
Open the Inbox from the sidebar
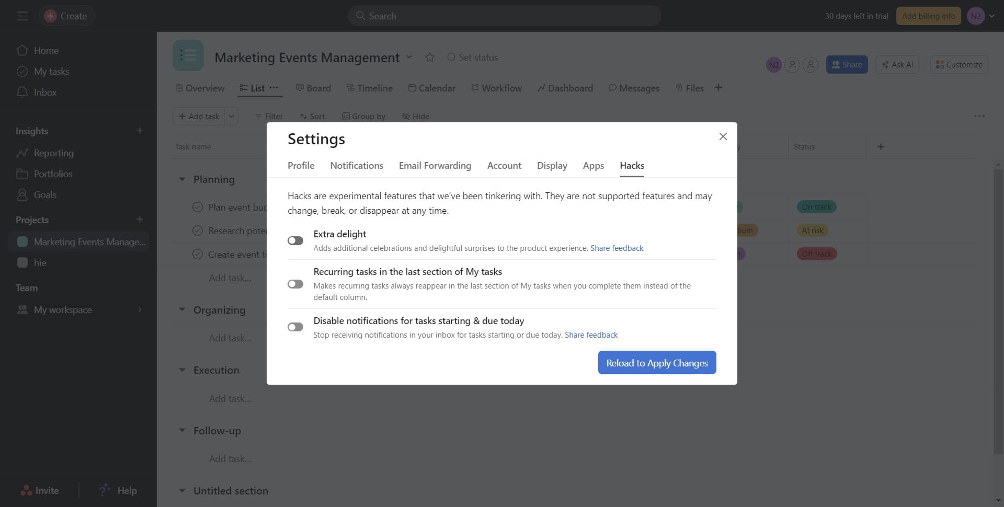(x=44, y=92)
